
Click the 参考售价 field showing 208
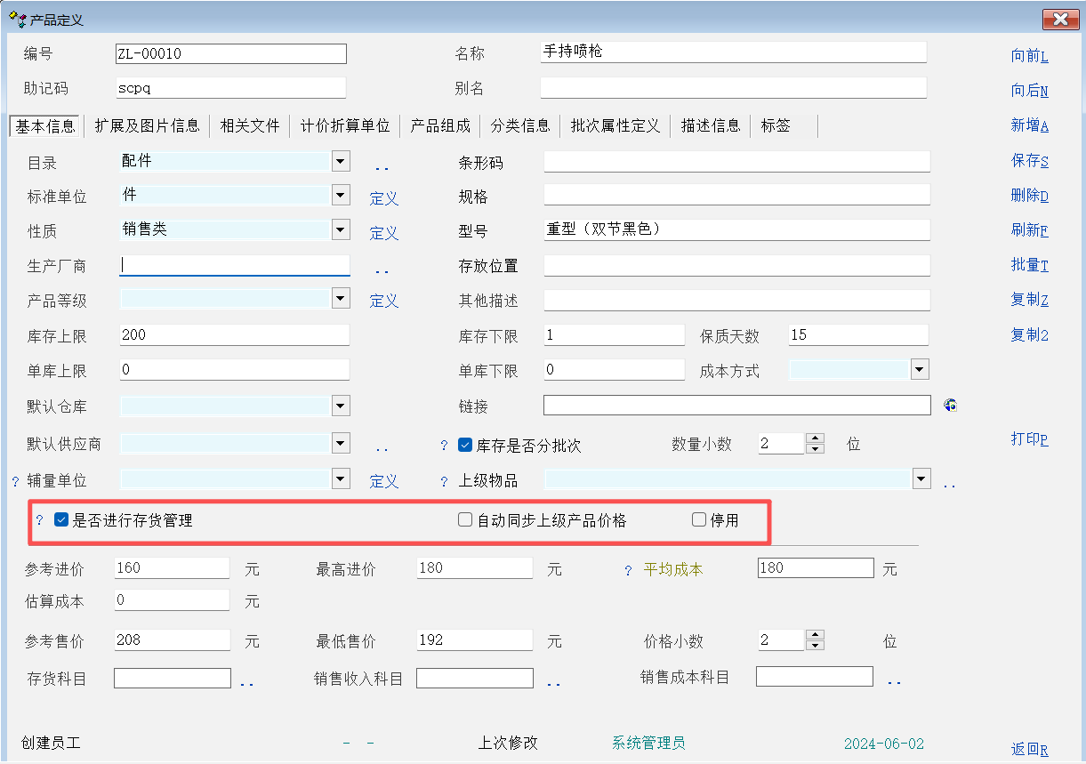[173, 640]
